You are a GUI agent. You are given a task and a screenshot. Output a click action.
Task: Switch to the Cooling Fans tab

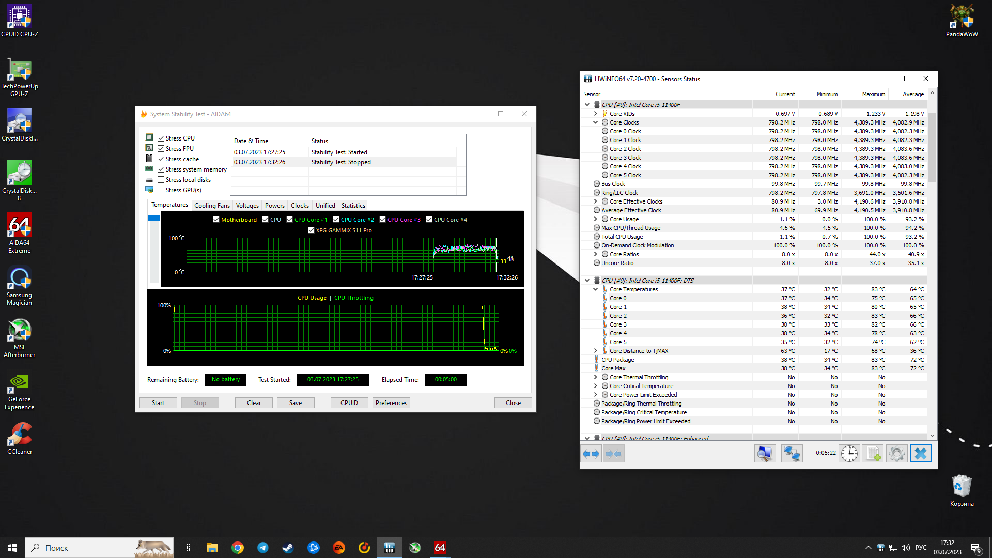(x=212, y=206)
